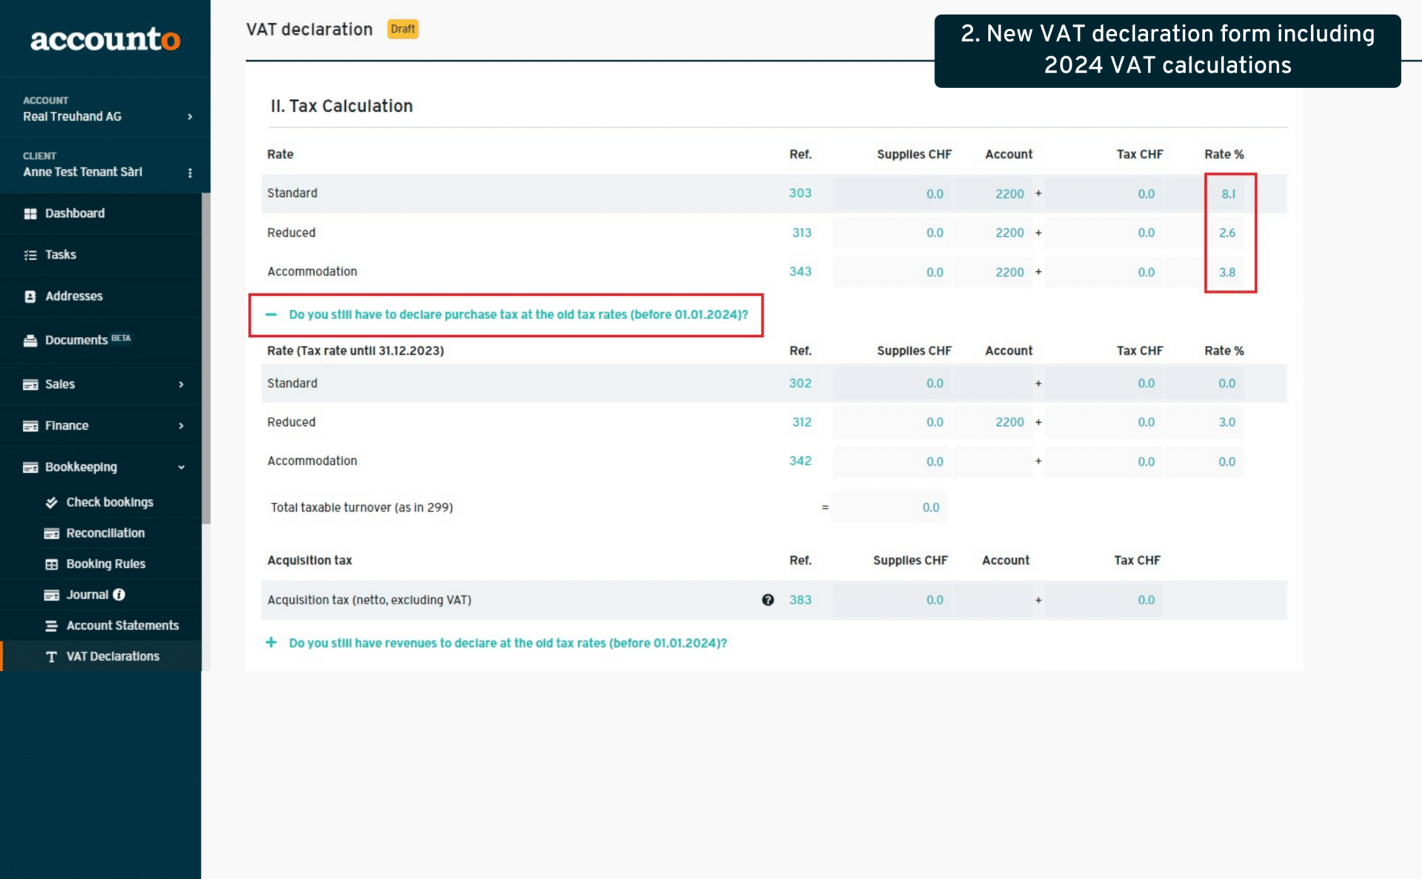Click reference link 383
Viewport: 1422px width, 879px height.
(800, 600)
